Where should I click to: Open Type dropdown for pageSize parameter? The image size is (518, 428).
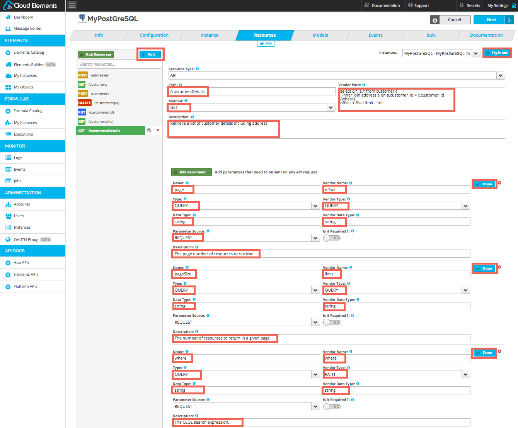click(x=316, y=290)
